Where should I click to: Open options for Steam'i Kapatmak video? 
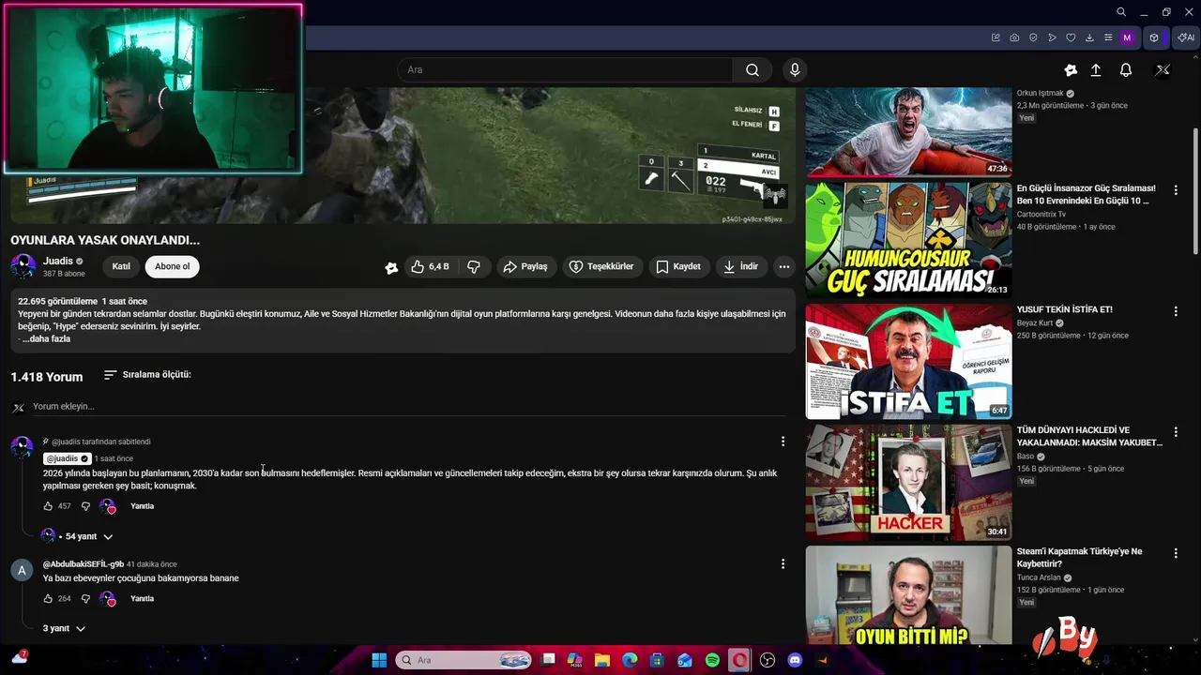[x=1176, y=553]
